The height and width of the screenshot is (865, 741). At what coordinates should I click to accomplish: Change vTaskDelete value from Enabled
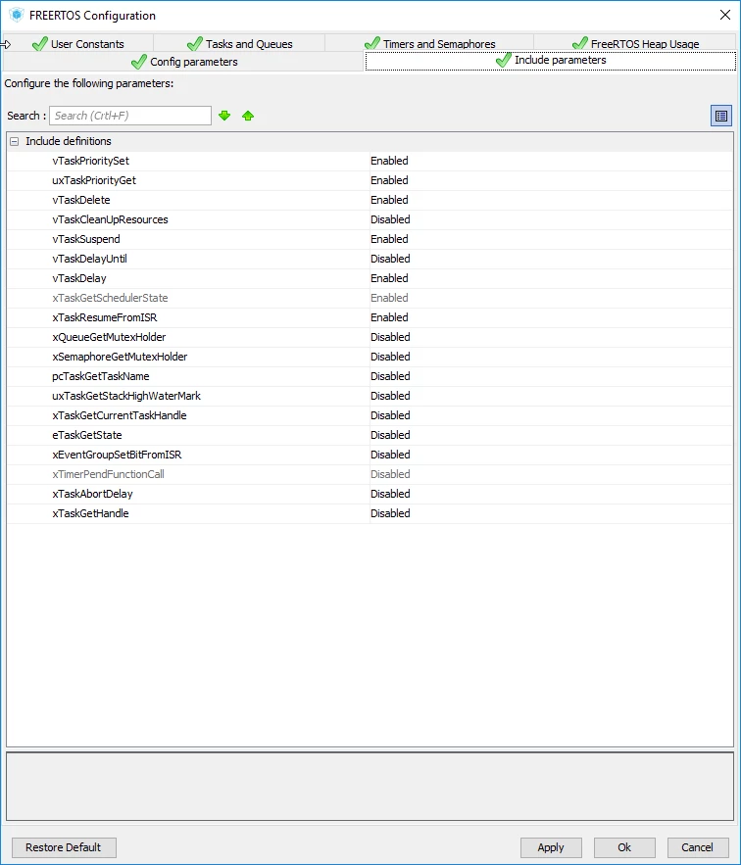pos(389,200)
